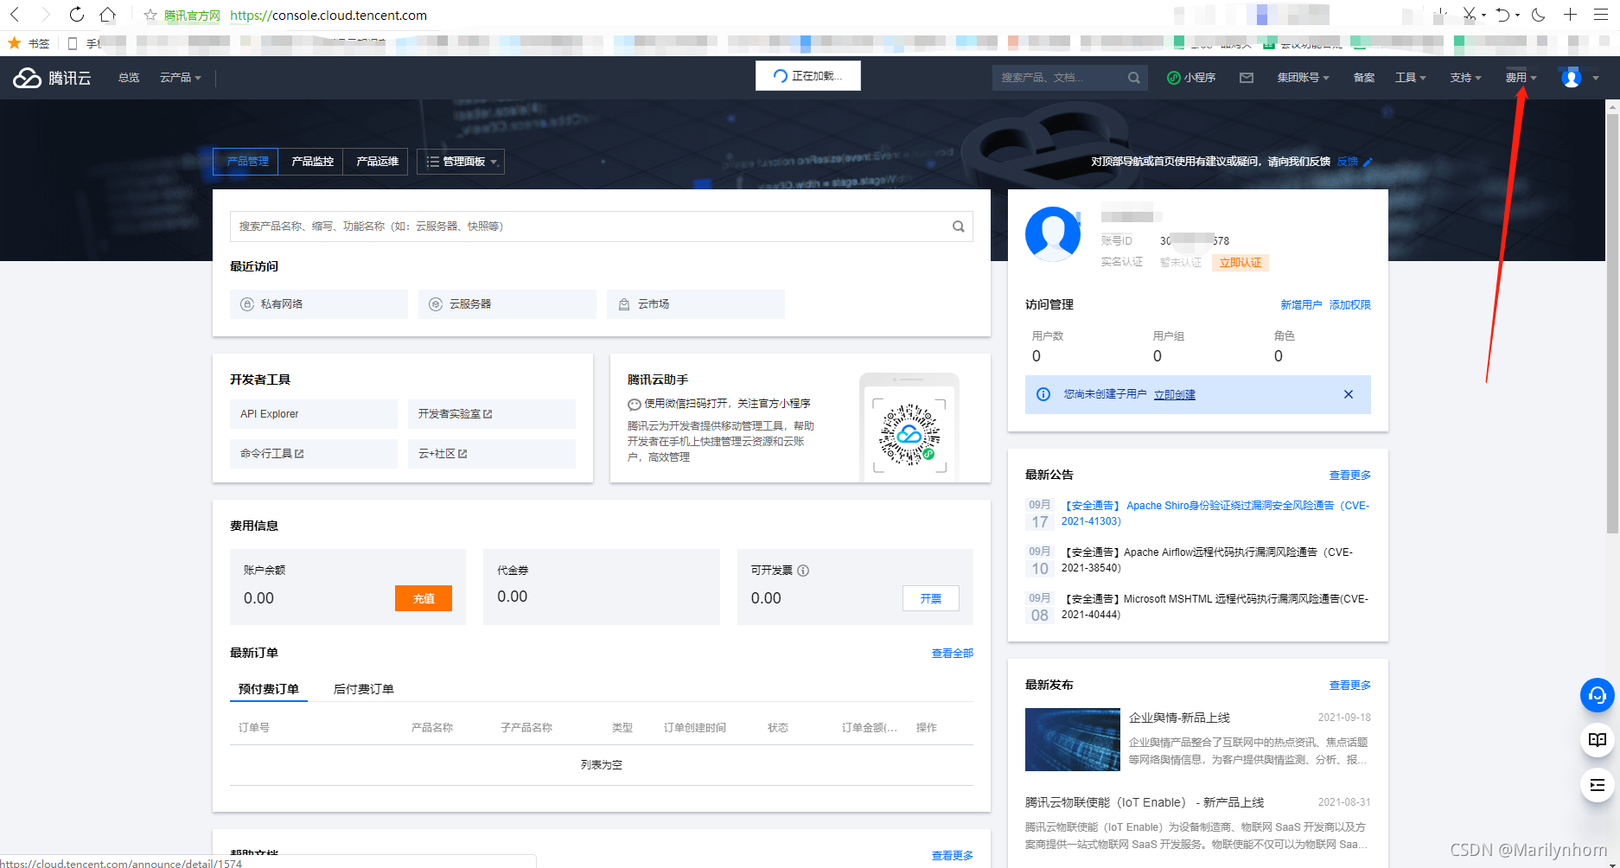Image resolution: width=1620 pixels, height=868 pixels.
Task: Click the feedback (反馈) pencil icon
Action: (1368, 162)
